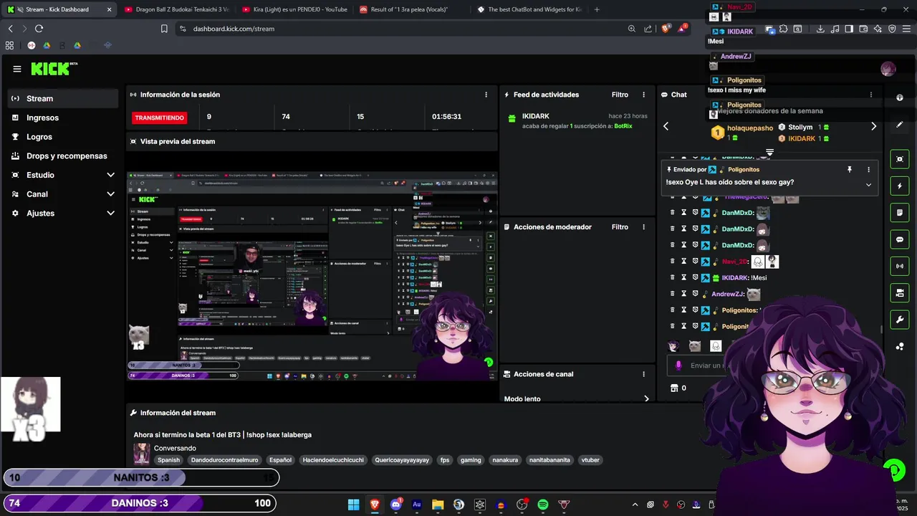
Task: Show previous top donors in chat
Action: click(666, 126)
